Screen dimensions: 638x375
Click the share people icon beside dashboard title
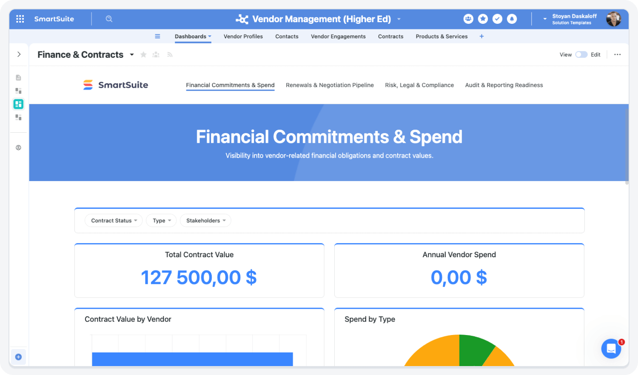point(156,54)
